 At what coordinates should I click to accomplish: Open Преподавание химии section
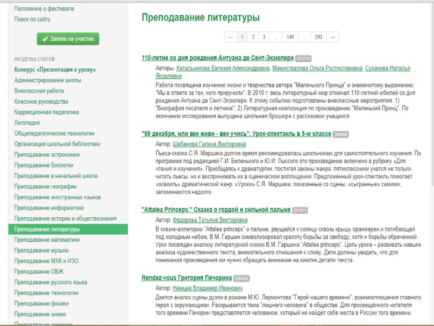(x=40, y=314)
